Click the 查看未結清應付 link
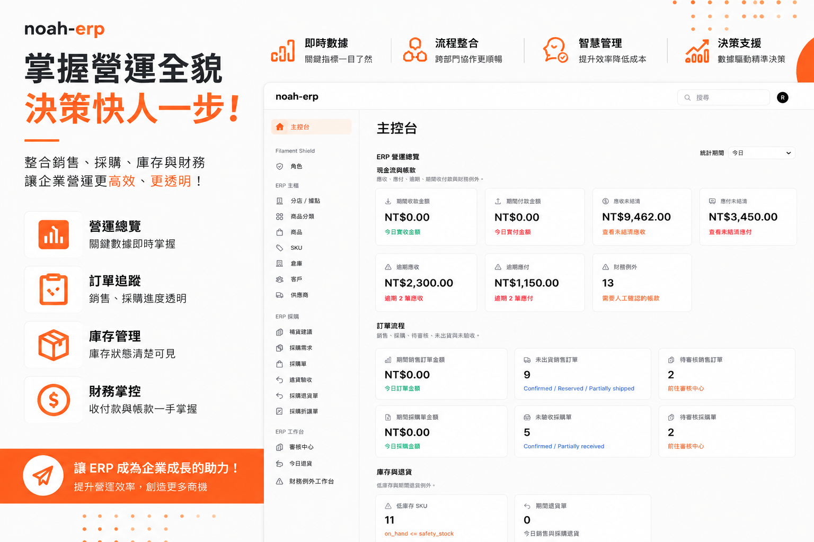This screenshot has height=542, width=814. [730, 232]
